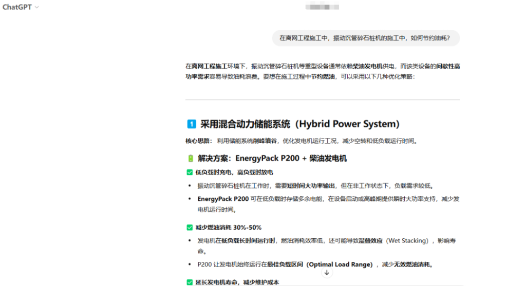Viewport: 526px width, 286px height.
Task: Open the ChatGPT model selector dropdown
Action: point(21,7)
